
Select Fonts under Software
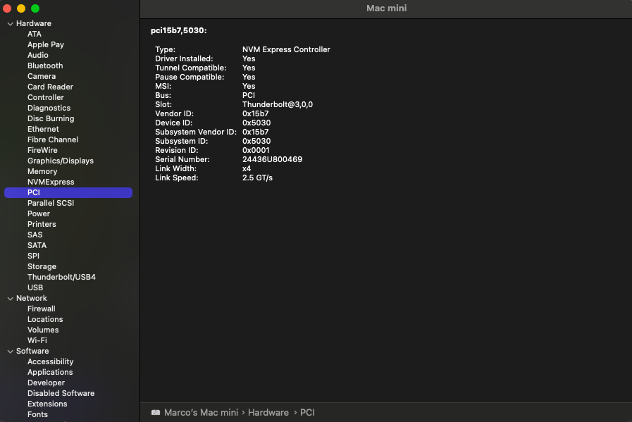click(x=37, y=414)
